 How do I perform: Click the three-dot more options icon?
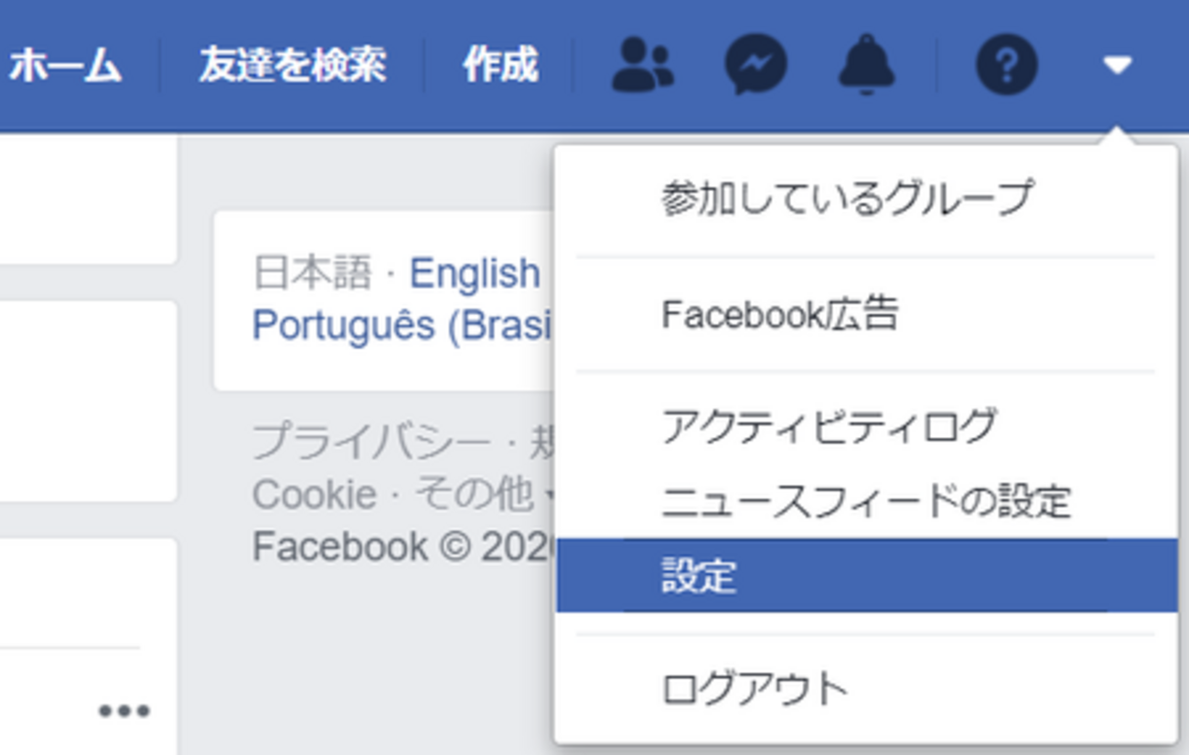click(124, 711)
